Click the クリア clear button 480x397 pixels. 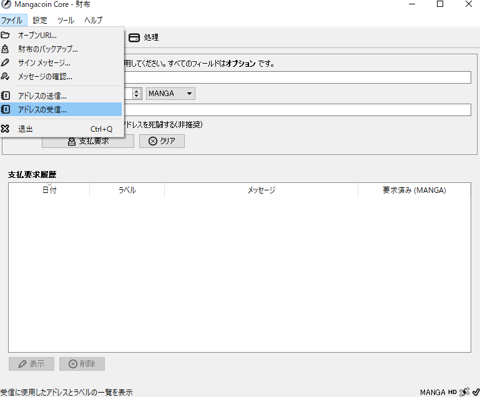tap(162, 141)
